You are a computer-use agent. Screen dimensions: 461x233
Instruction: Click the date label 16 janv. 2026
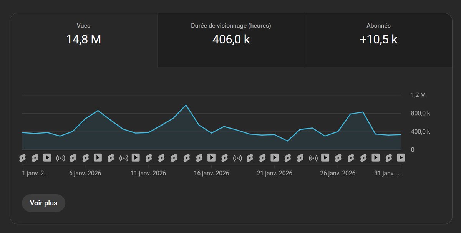[x=212, y=173]
